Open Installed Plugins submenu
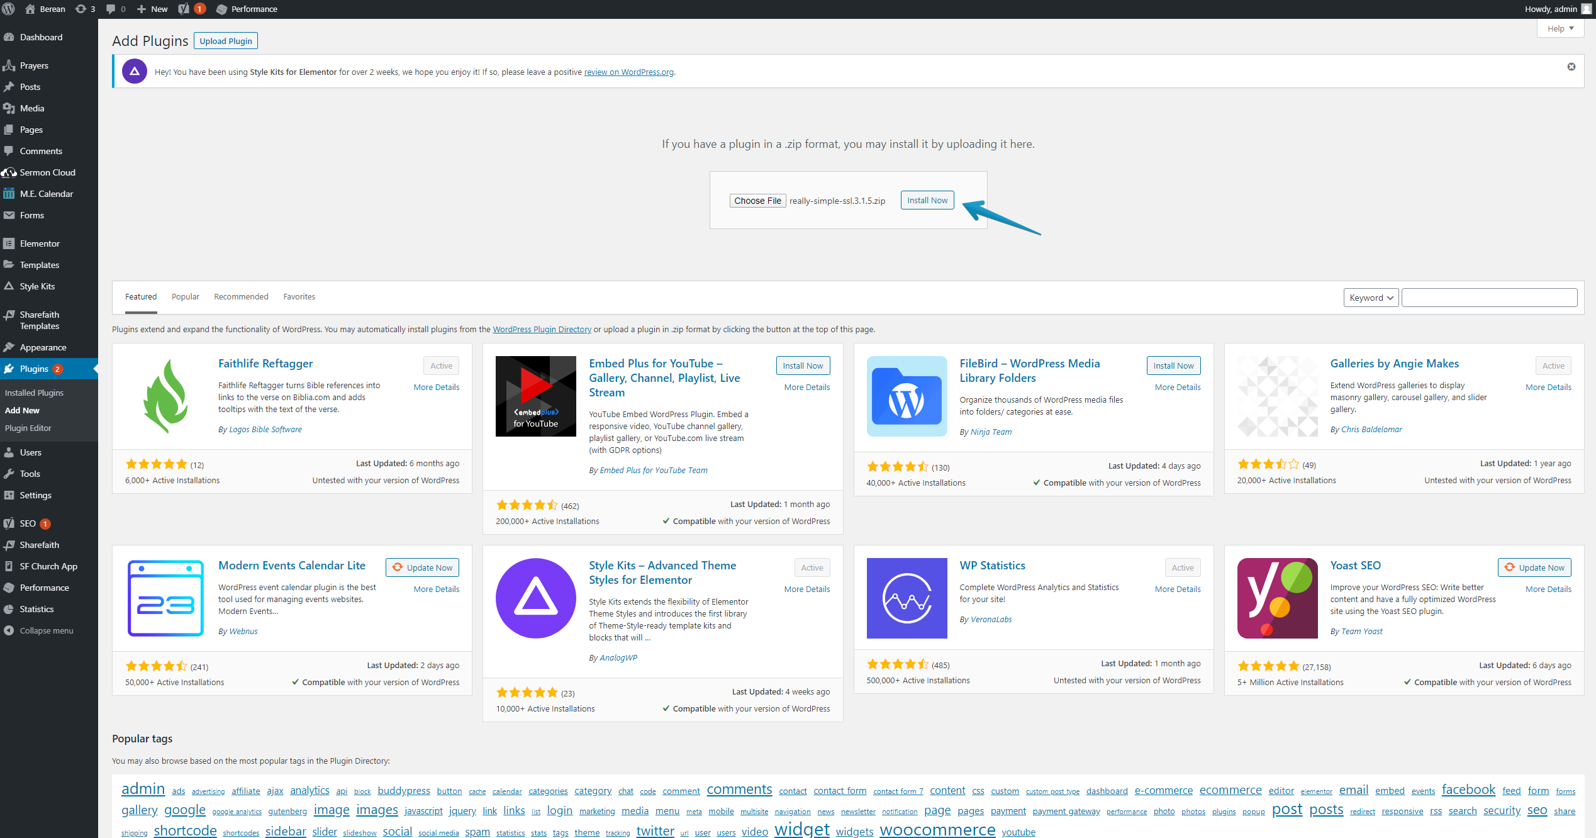The image size is (1596, 838). [34, 393]
